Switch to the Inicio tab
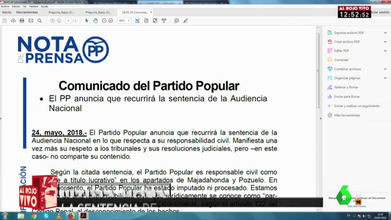This screenshot has height=220, width=391. (x=7, y=12)
